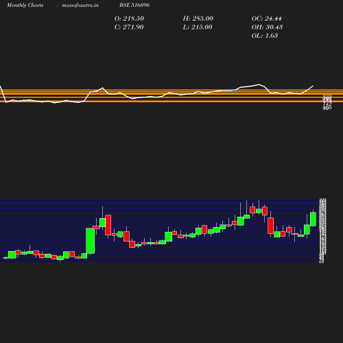Click the 'Monthly Charts' title text
Viewport: 343px width, 343px height.
(25, 5)
